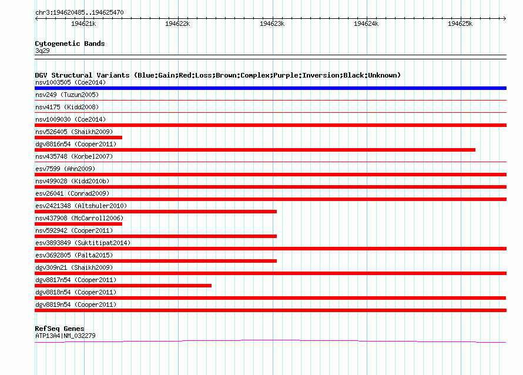Select the red bar under esv7599
The height and width of the screenshot is (375, 523).
tap(270, 175)
